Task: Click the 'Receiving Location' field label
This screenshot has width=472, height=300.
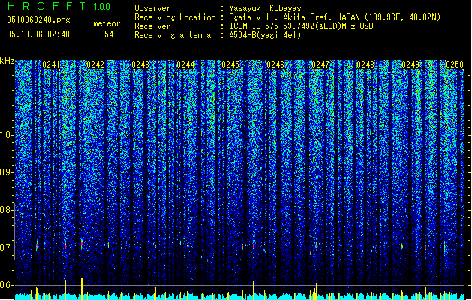Action: pos(175,17)
